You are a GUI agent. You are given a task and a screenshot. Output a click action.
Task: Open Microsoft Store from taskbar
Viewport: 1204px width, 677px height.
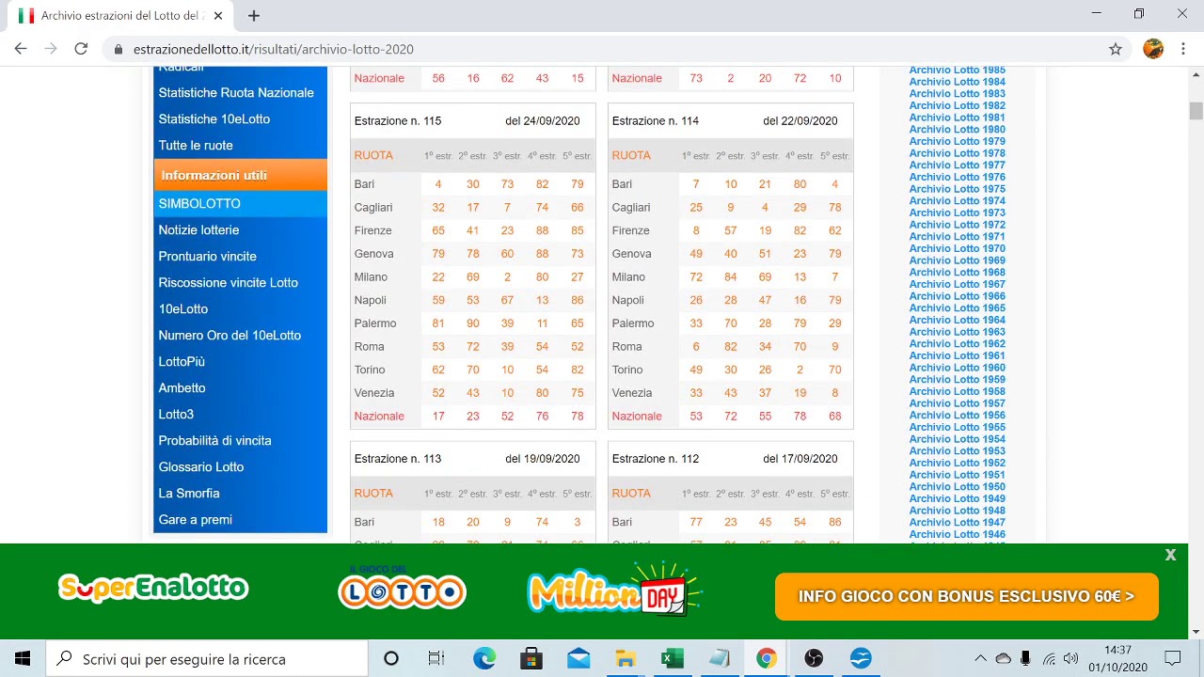point(531,658)
